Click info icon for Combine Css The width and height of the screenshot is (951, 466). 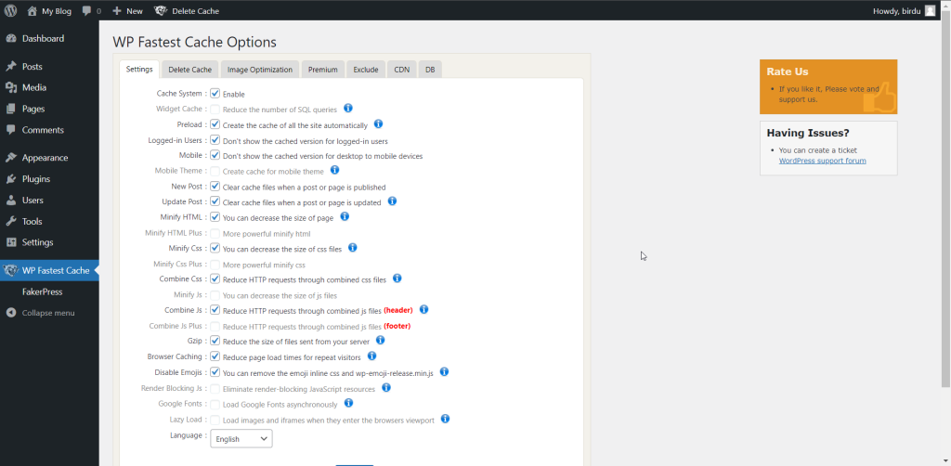click(x=397, y=278)
